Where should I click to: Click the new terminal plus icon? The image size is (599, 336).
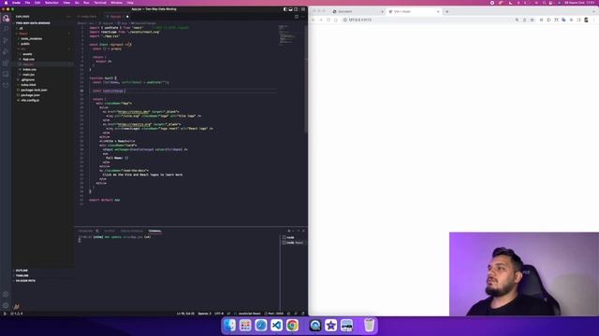[x=289, y=231]
